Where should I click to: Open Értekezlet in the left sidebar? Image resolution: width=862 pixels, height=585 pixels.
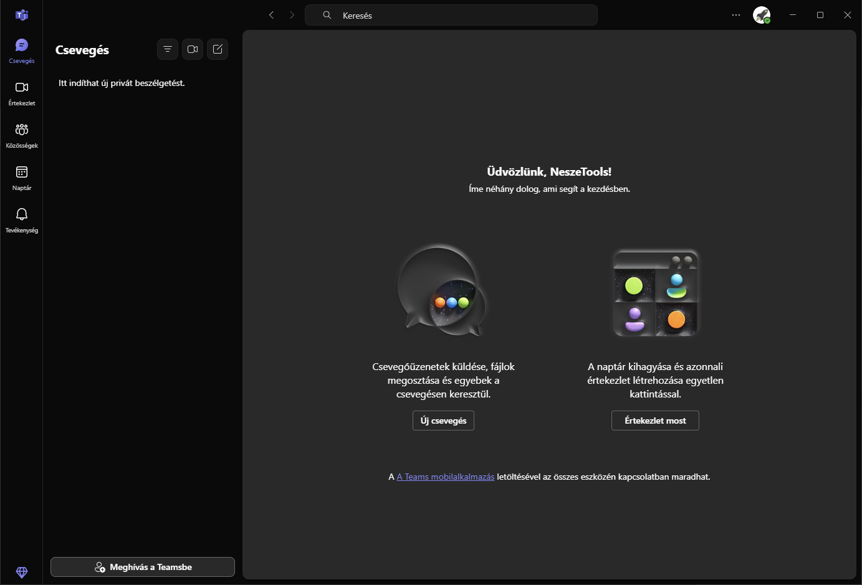[x=22, y=93]
